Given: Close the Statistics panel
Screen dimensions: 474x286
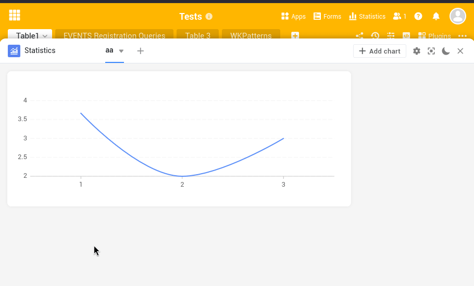Looking at the screenshot, I should coord(460,51).
